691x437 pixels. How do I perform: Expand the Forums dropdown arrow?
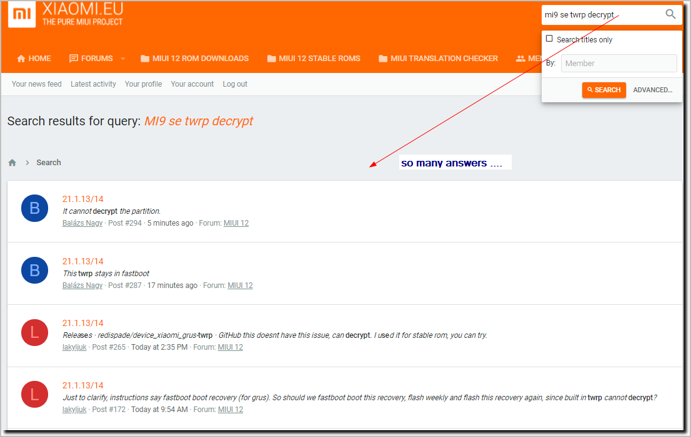pos(123,59)
